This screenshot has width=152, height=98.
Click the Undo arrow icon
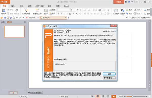17,18
